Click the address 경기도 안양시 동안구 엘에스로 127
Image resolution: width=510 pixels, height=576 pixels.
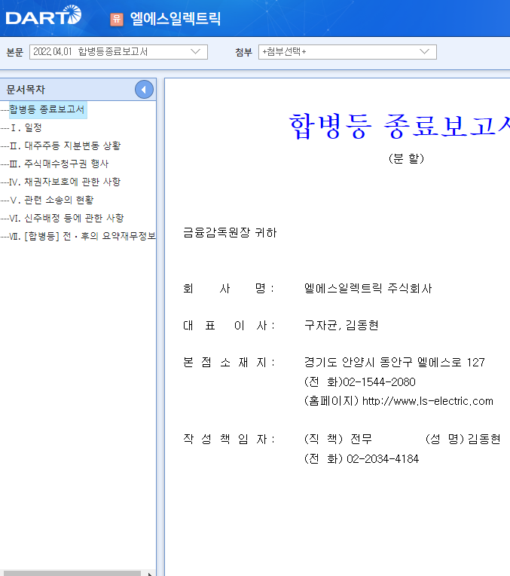395,363
